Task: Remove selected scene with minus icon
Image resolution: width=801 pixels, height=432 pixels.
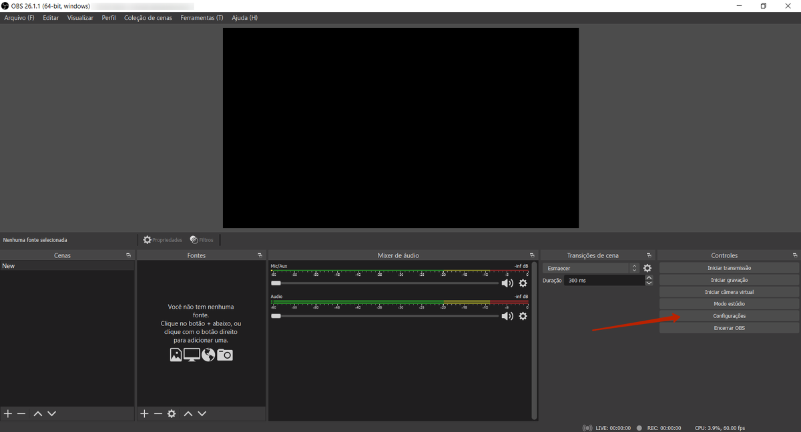Action: click(21, 414)
